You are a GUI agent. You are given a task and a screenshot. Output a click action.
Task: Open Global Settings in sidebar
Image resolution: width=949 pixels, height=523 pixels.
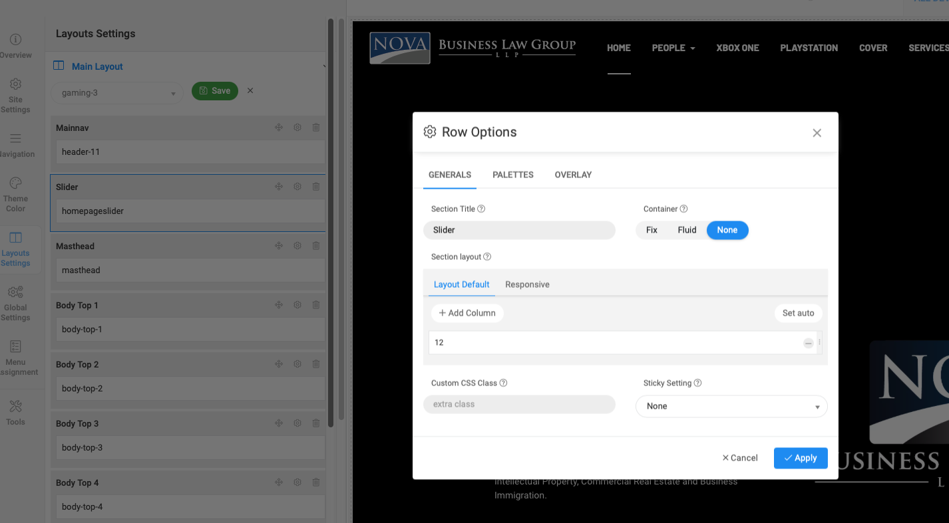(x=16, y=303)
